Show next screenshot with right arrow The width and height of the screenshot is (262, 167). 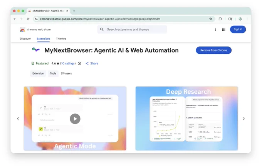244,119
